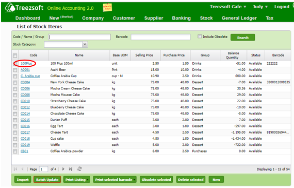Open the Stock menu
294x188 pixels.
pos(206,18)
